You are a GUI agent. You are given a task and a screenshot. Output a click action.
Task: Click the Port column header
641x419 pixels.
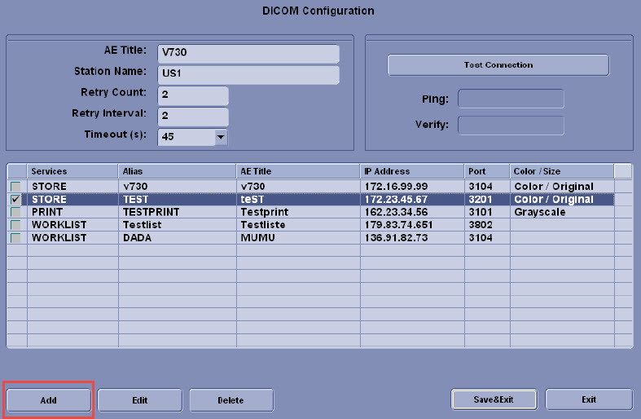pyautogui.click(x=487, y=171)
